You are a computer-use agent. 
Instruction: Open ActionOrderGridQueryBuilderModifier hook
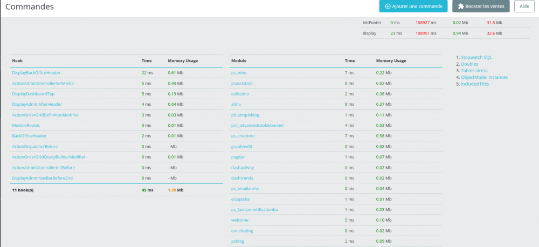pyautogui.click(x=49, y=157)
